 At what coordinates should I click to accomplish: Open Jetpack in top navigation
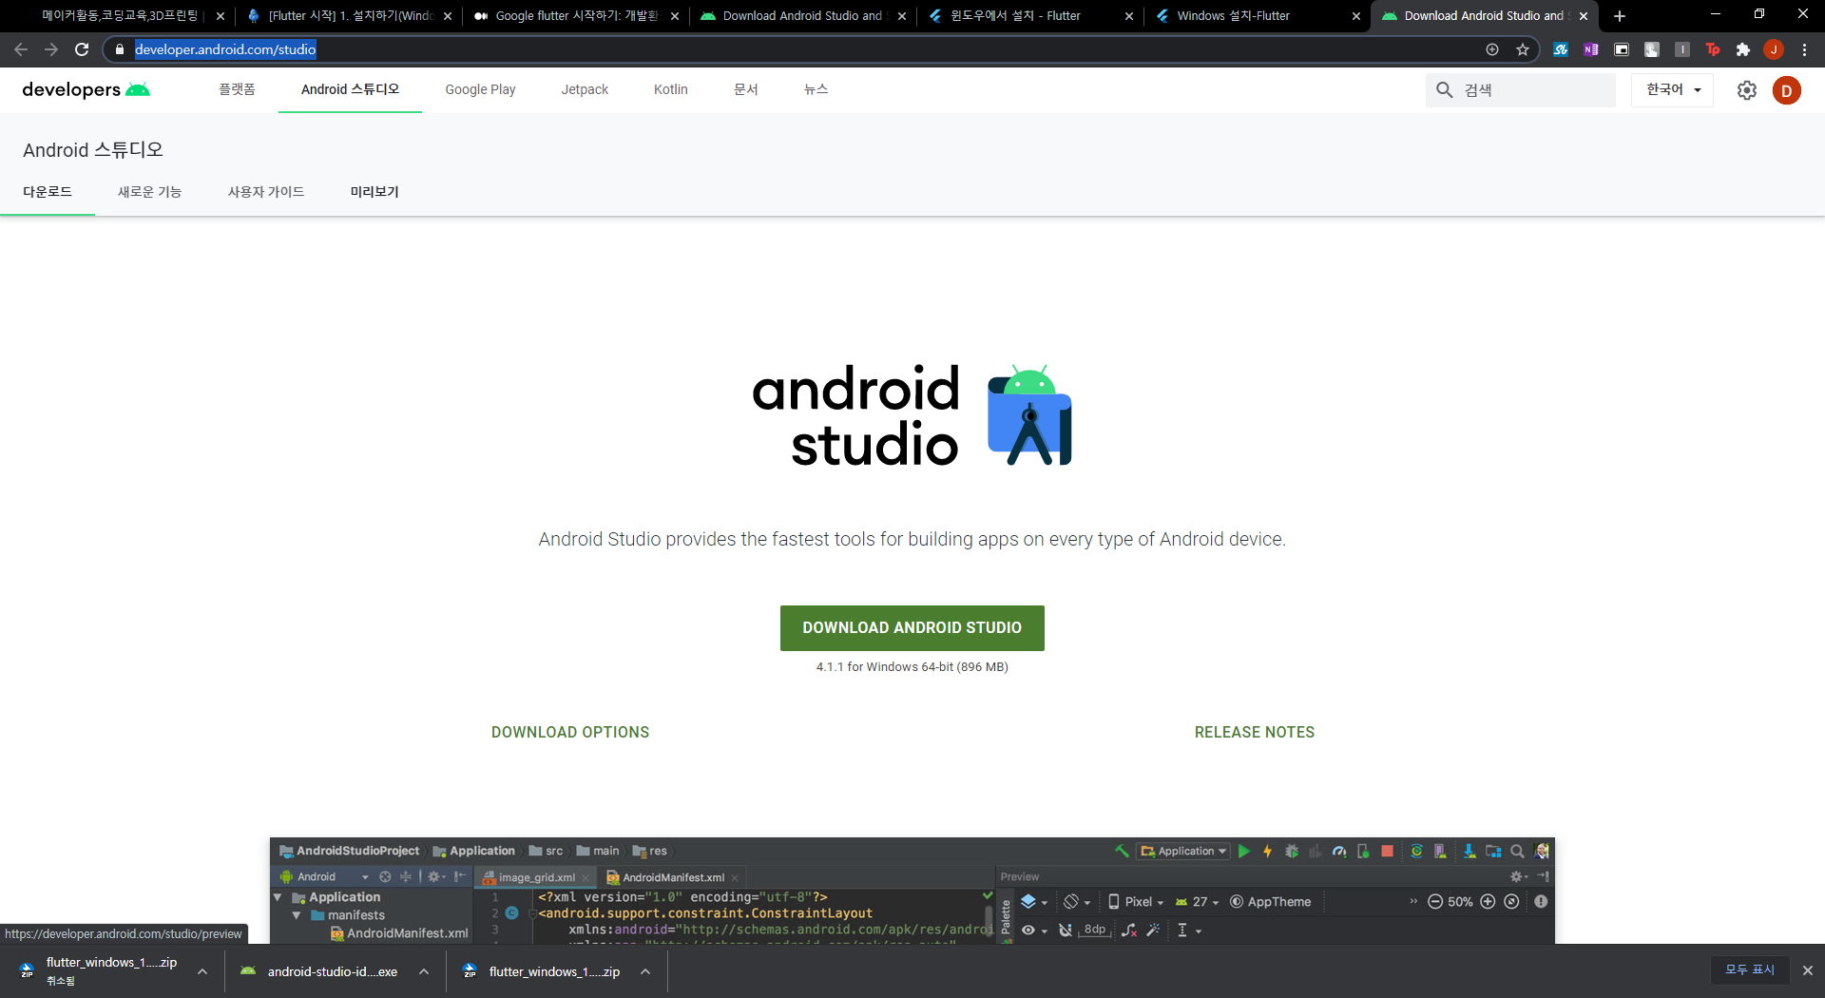point(585,89)
